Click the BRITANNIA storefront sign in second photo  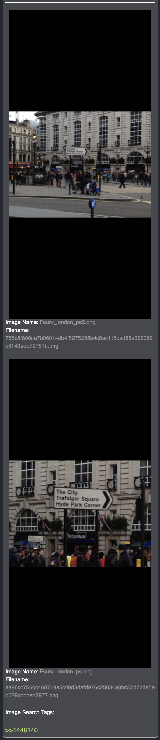coord(76,537)
